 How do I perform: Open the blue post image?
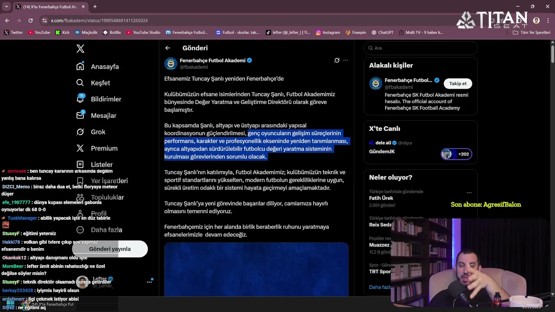256,270
